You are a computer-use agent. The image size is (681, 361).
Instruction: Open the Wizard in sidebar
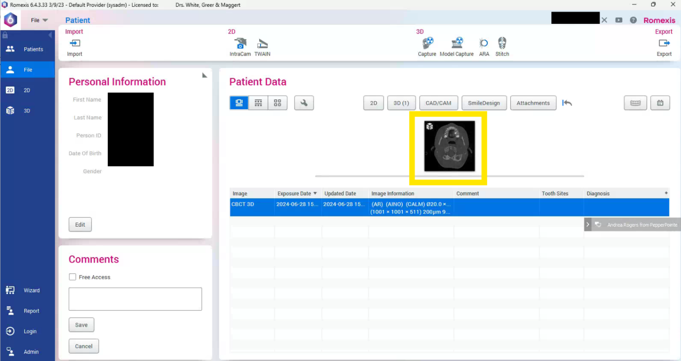(x=27, y=290)
